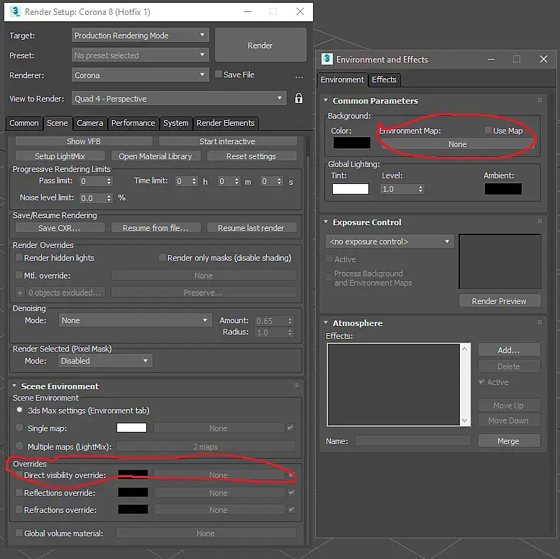Click the Atmosphere effects list scrollbar
This screenshot has height=559, width=560.
465,384
